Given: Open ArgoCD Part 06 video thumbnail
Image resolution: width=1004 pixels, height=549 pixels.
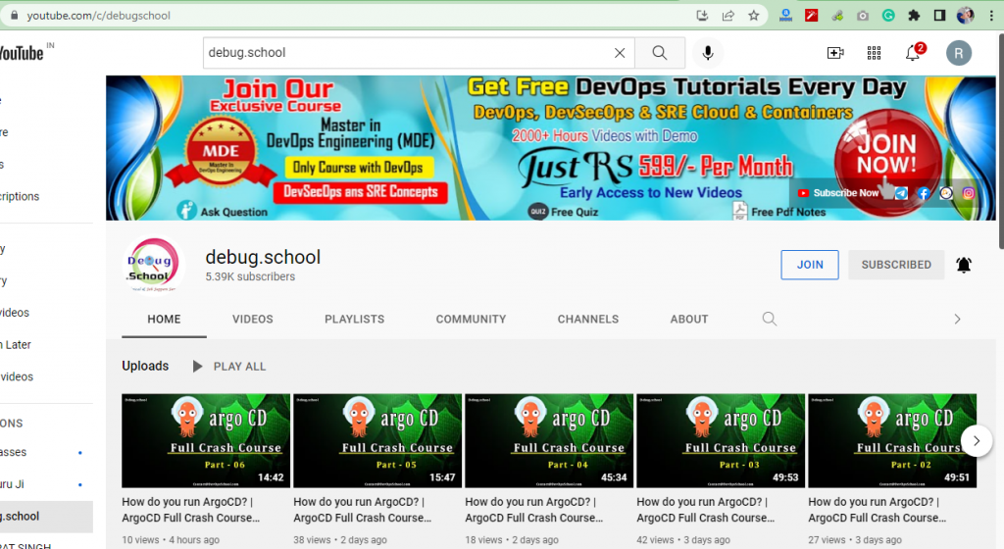Looking at the screenshot, I should tap(206, 441).
